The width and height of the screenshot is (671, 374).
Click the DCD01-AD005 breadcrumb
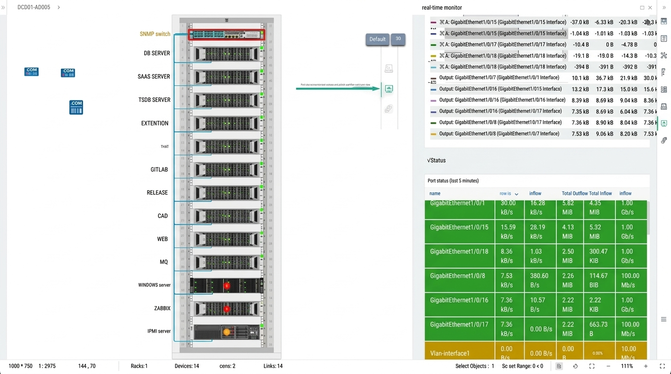[x=34, y=7]
